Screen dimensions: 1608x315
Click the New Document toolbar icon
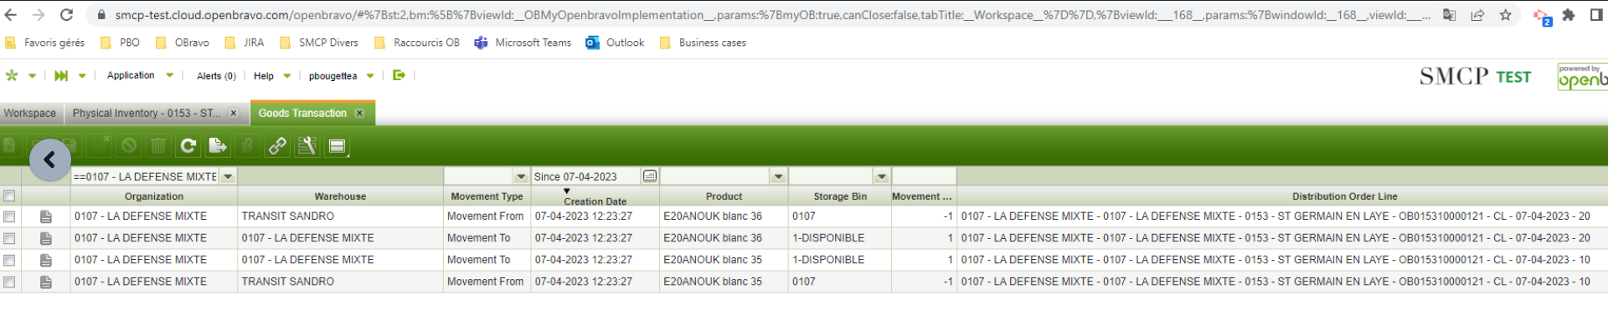click(x=10, y=146)
